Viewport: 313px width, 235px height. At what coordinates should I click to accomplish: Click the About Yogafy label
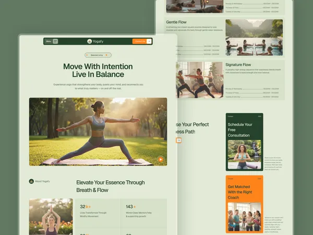pyautogui.click(x=42, y=181)
